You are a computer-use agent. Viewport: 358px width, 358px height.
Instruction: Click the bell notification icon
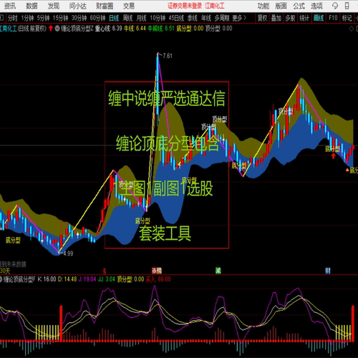(335, 6)
